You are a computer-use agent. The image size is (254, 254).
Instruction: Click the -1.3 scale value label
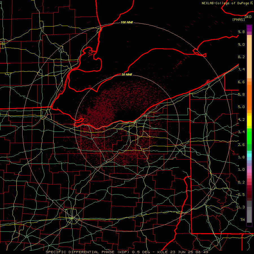click(x=240, y=207)
